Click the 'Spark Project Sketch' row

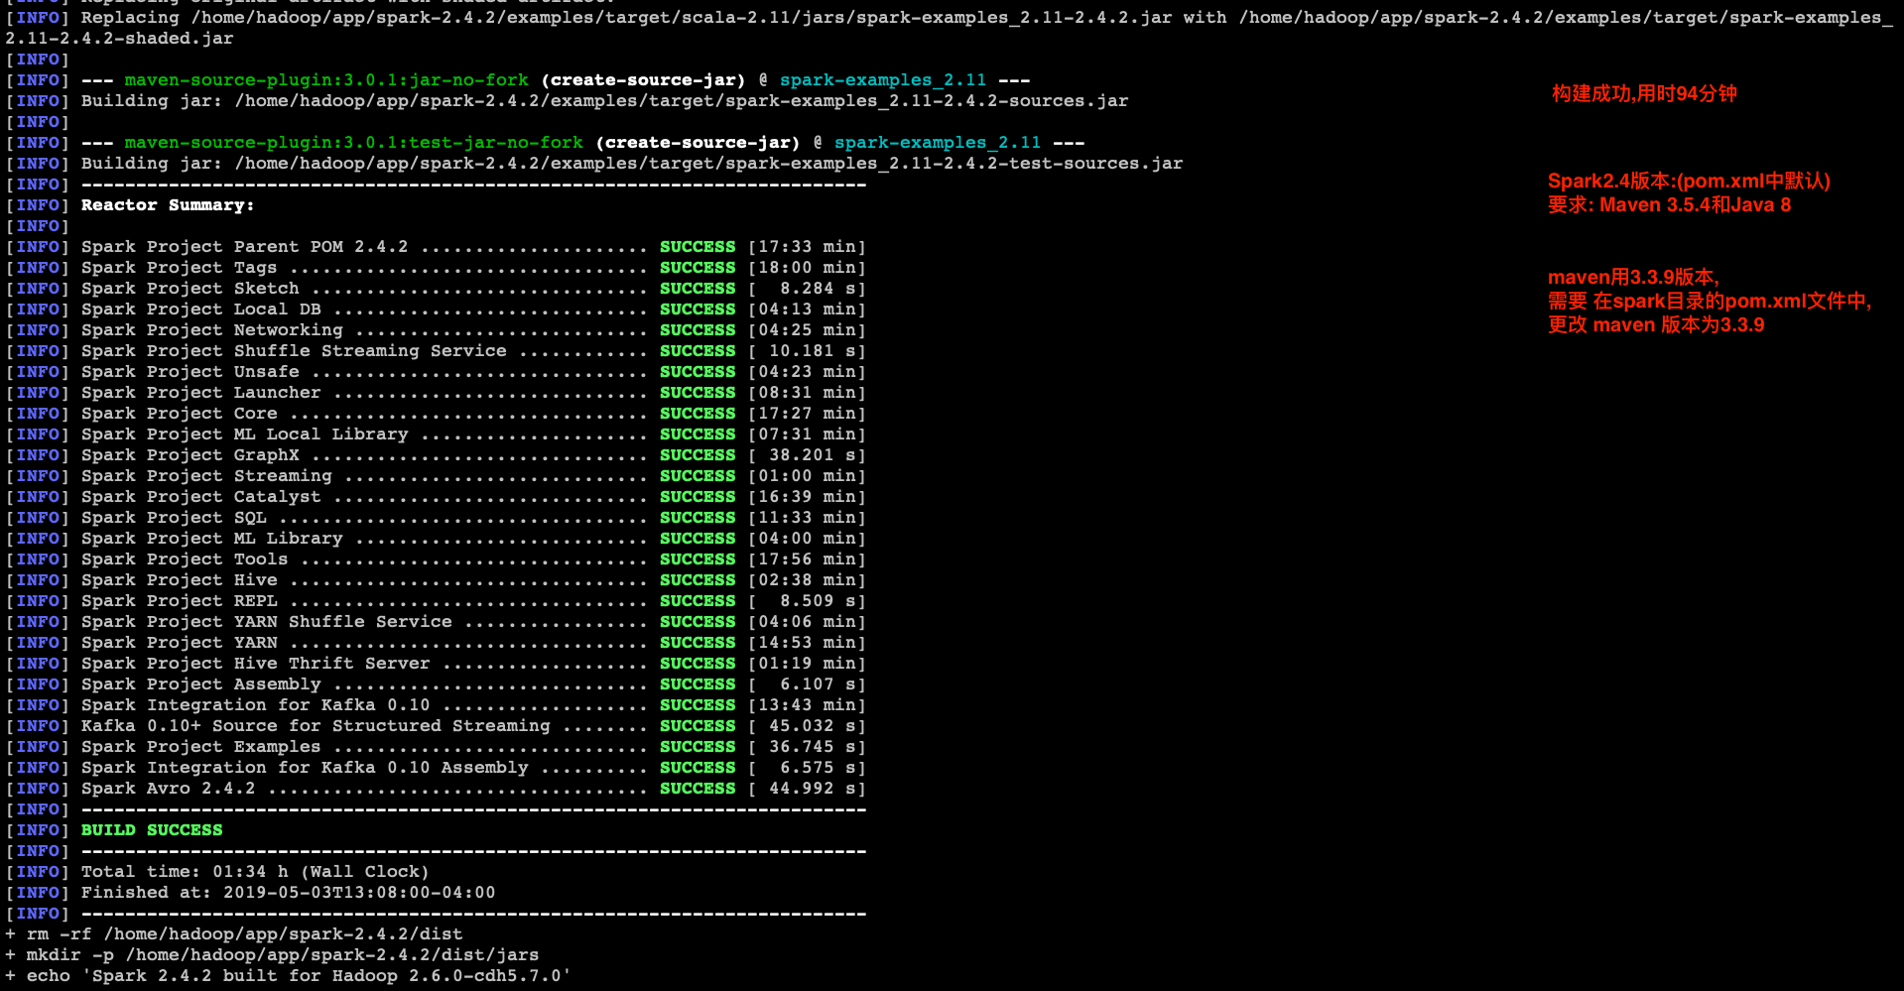point(437,289)
